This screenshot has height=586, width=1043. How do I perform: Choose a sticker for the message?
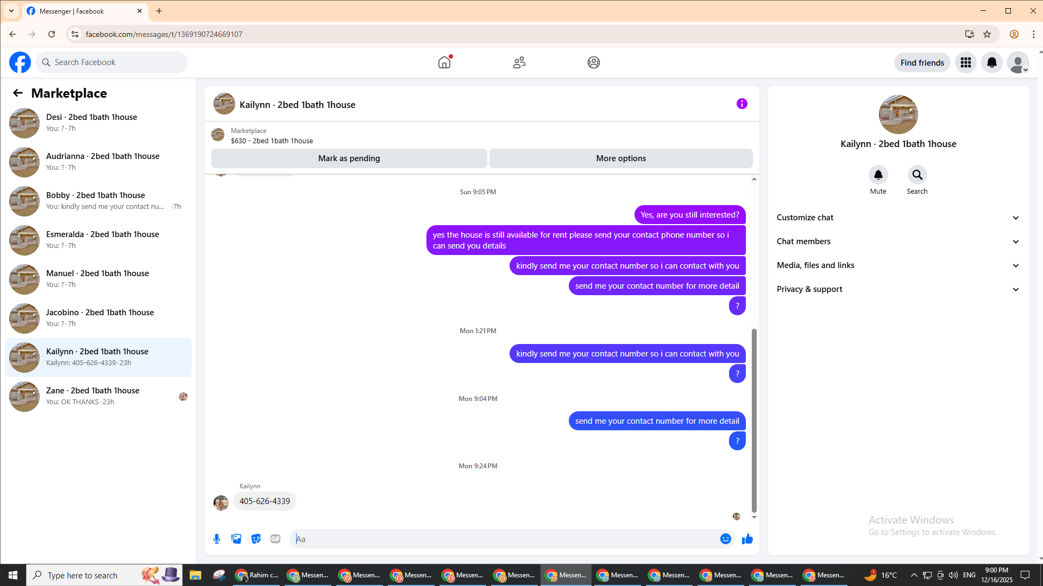tap(256, 539)
